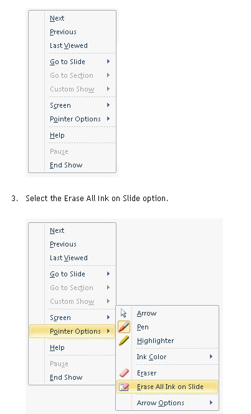Expand the Ink Color submenu arrow
The height and width of the screenshot is (414, 251).
pos(211,357)
